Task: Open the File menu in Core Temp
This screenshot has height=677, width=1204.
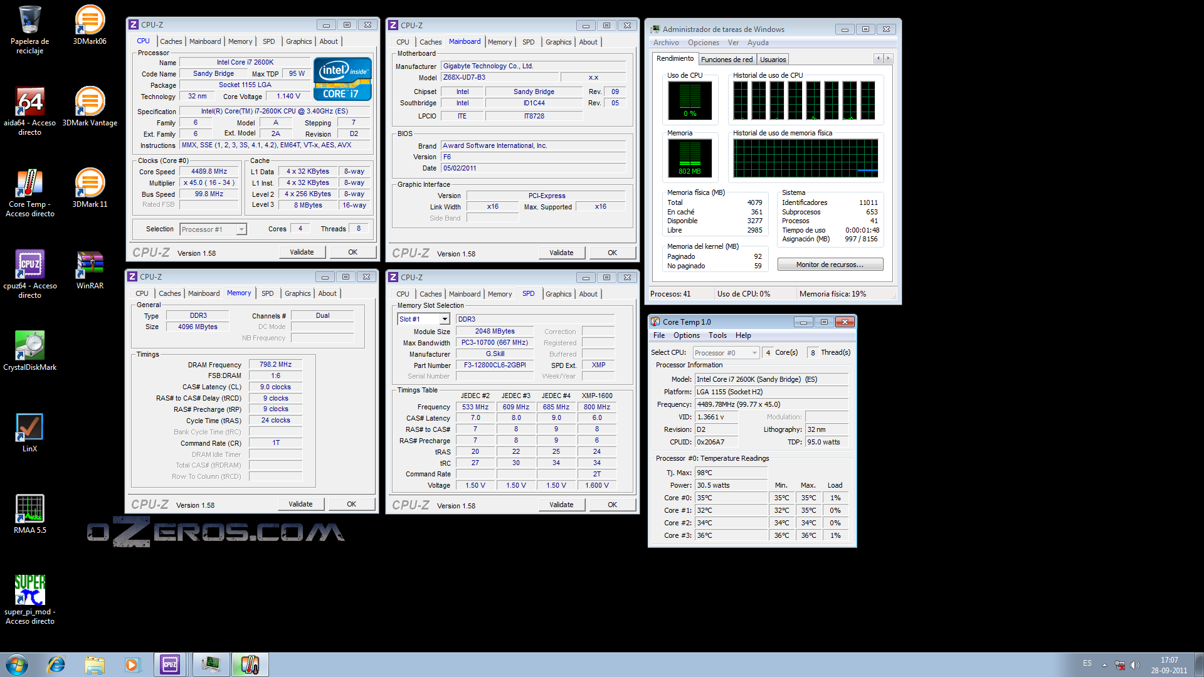Action: tap(659, 335)
